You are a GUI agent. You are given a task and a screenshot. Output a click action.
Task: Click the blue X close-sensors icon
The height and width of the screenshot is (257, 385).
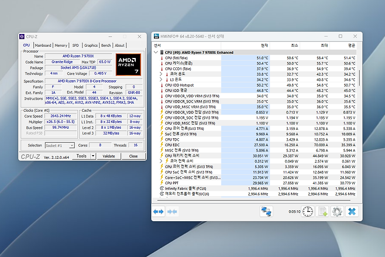pyautogui.click(x=352, y=211)
